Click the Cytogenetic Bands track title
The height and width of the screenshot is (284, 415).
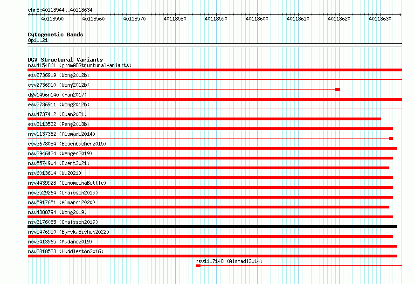pos(55,35)
